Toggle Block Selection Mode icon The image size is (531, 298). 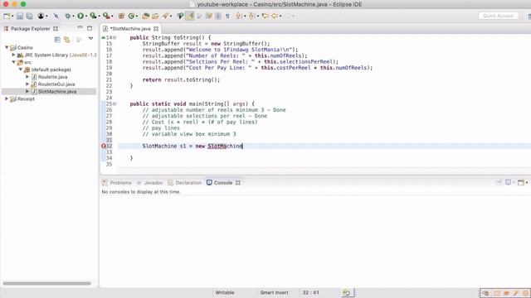pos(218,16)
